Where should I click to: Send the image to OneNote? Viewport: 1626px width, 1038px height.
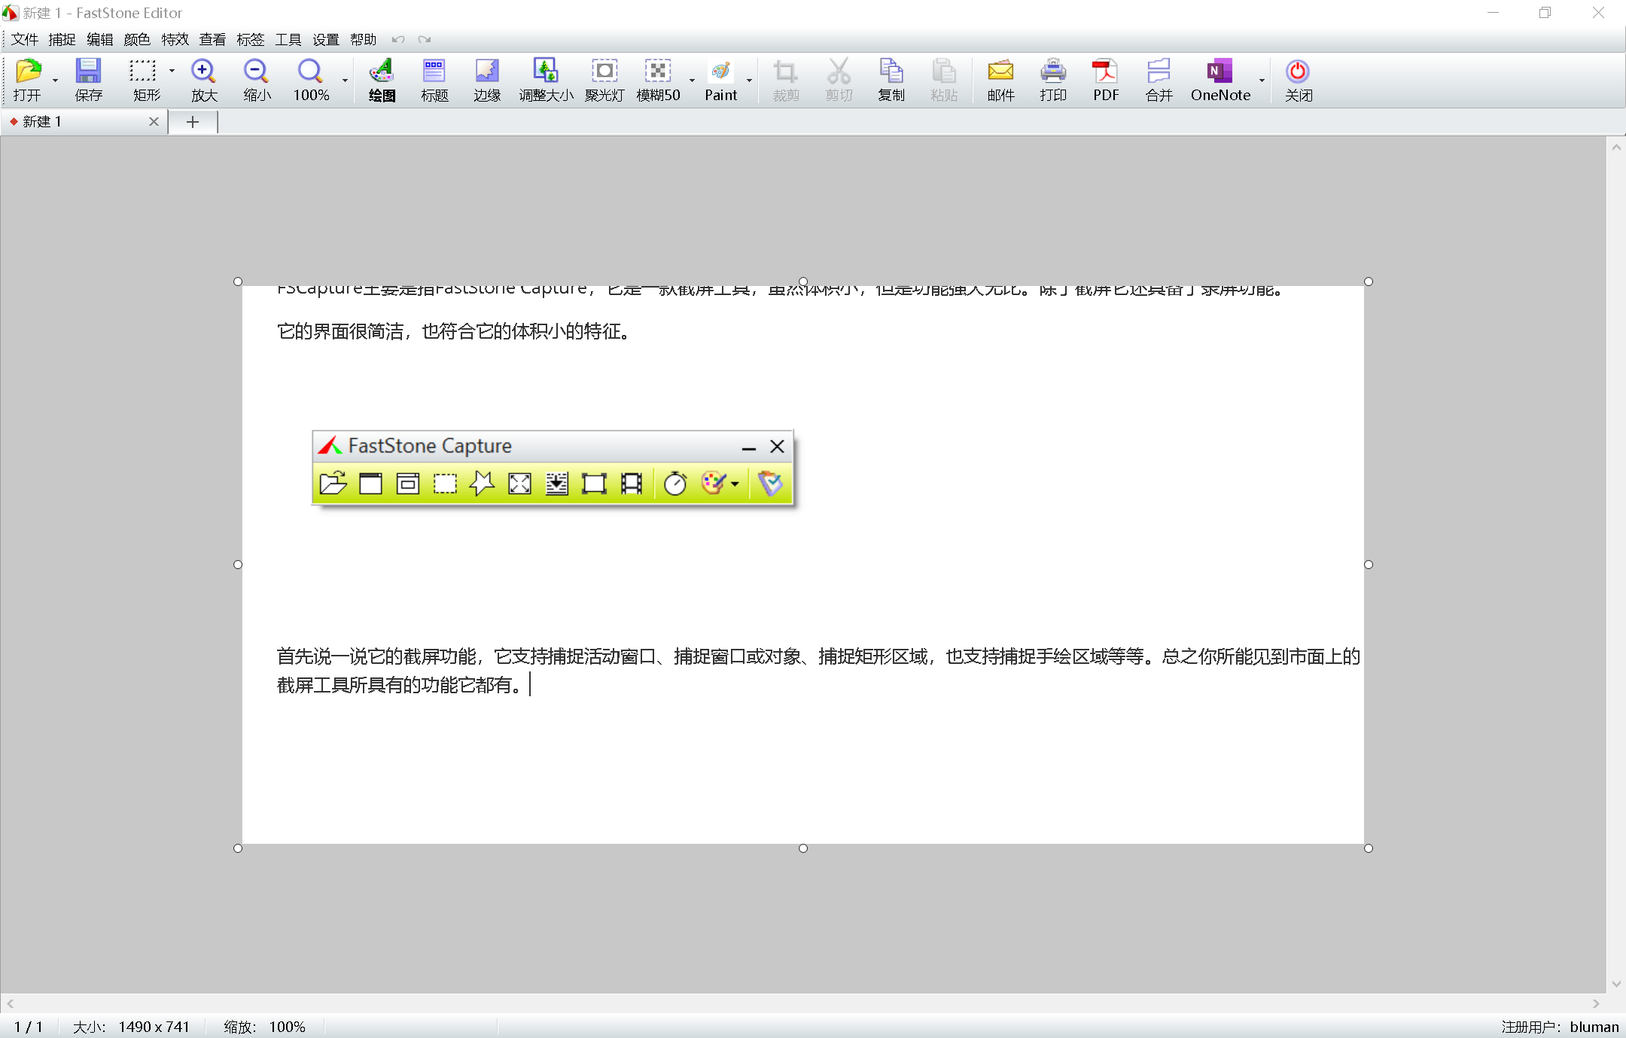1219,78
